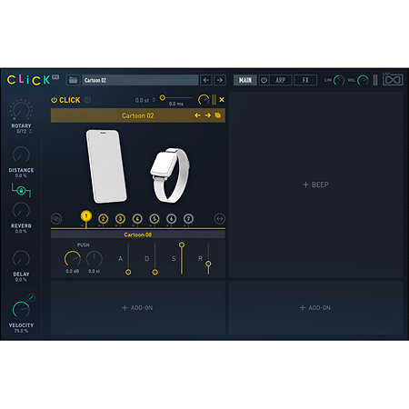Click the UVI logo icon

(393, 80)
